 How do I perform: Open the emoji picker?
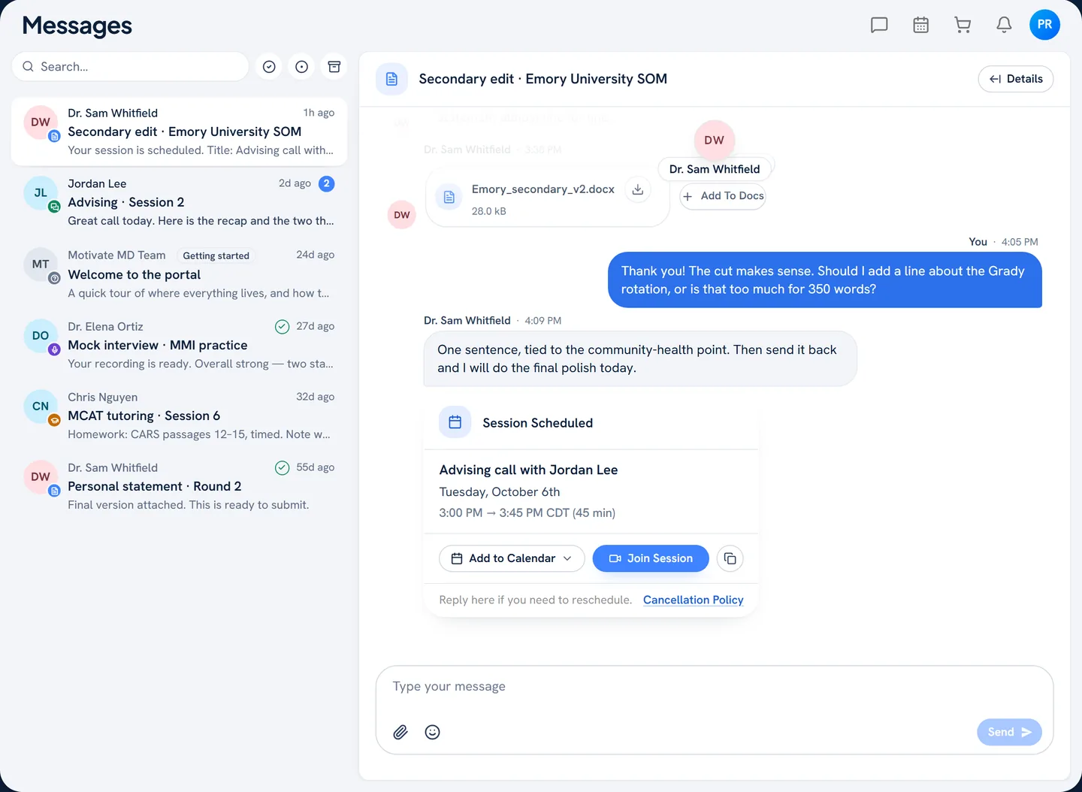tap(432, 732)
